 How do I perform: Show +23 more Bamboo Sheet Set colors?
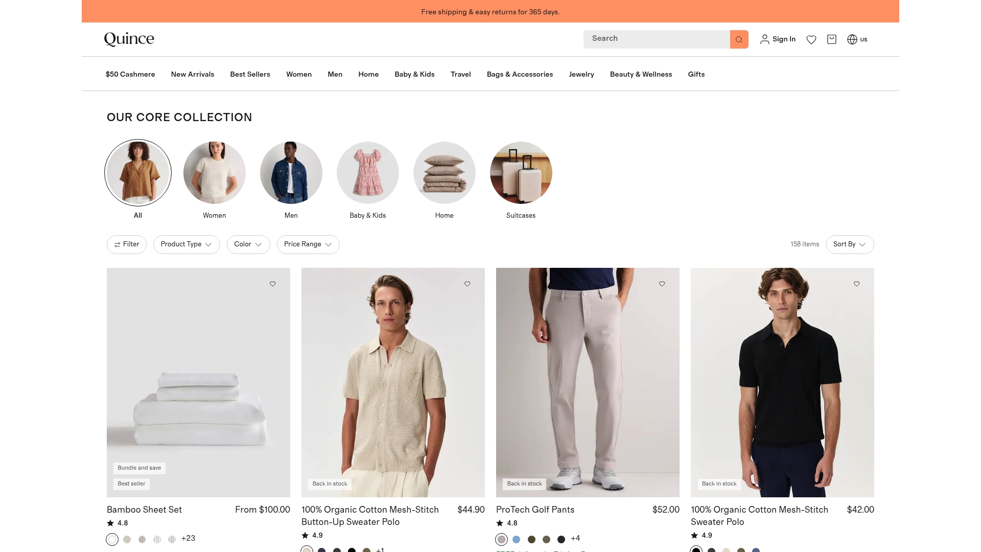(188, 539)
